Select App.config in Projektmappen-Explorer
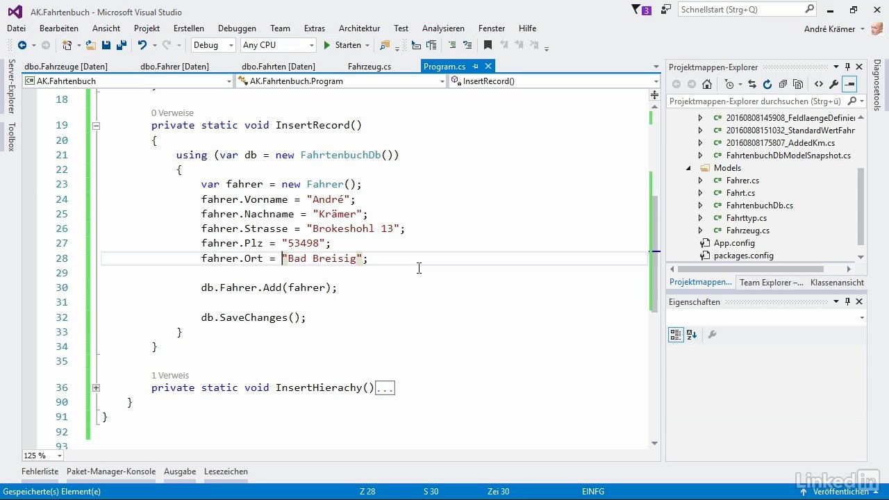889x500 pixels. (734, 243)
